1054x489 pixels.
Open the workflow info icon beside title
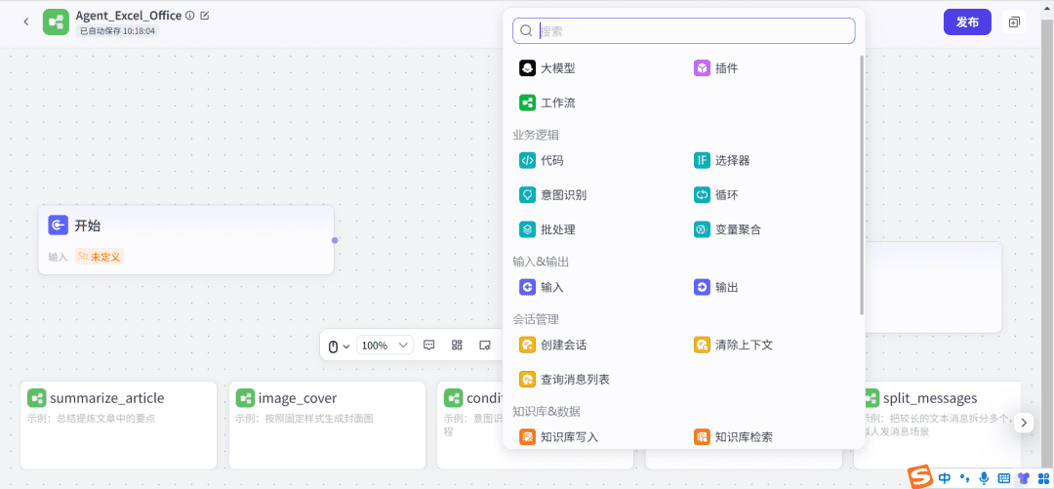click(x=189, y=16)
